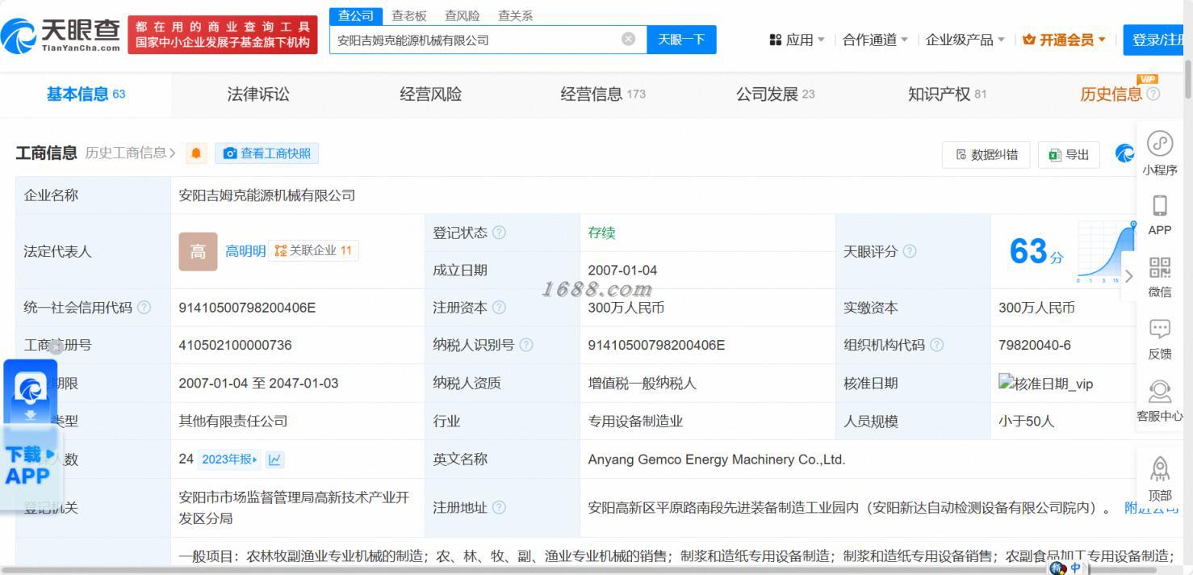Open the 公司发展 section tab
The image size is (1193, 575).
point(775,94)
